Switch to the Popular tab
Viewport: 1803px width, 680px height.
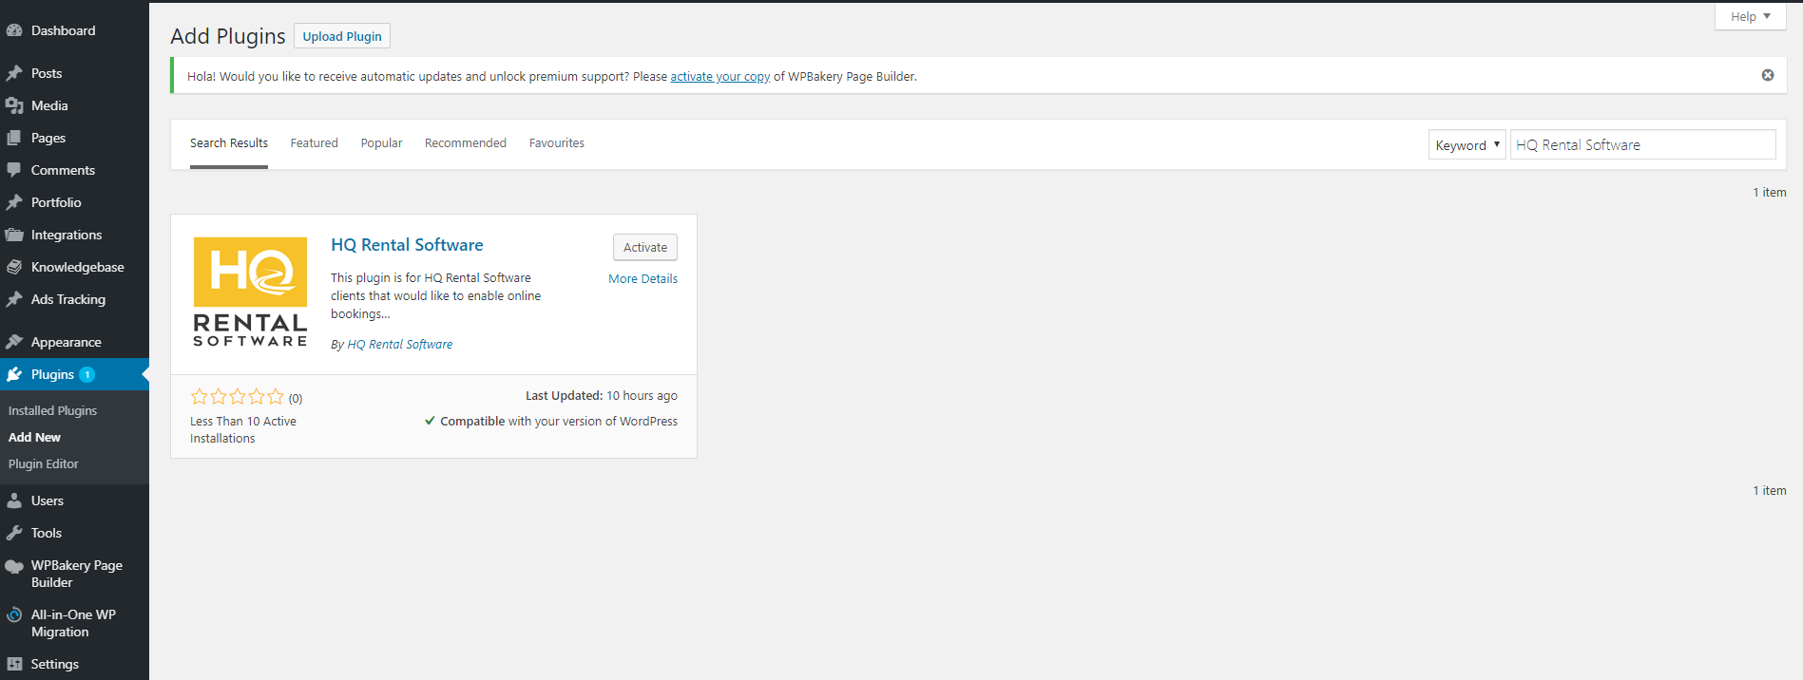[x=381, y=143]
